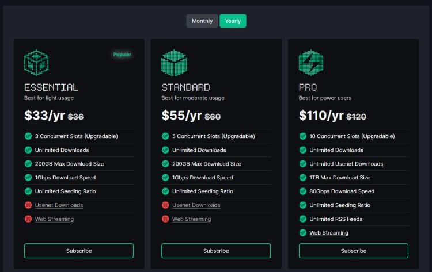Screen dimensions: 432x272
Task: Click red X beside Standard Usenet Downloads
Action: coord(165,205)
